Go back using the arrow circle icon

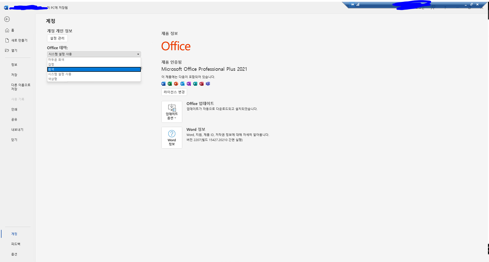(x=7, y=19)
